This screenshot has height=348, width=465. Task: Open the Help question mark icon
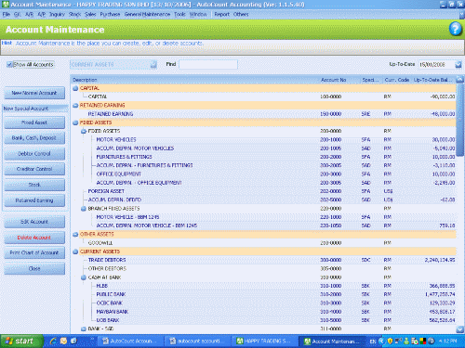coord(456,29)
